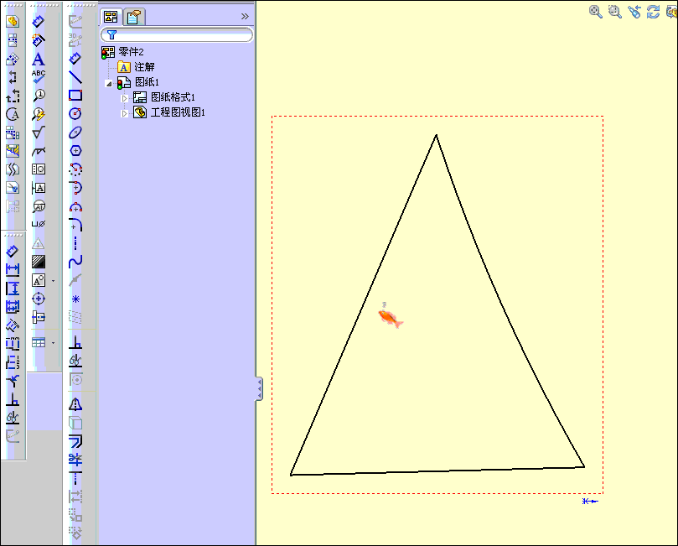Expand the 工程图视图1 tree node
This screenshot has height=546, width=678.
[x=125, y=113]
